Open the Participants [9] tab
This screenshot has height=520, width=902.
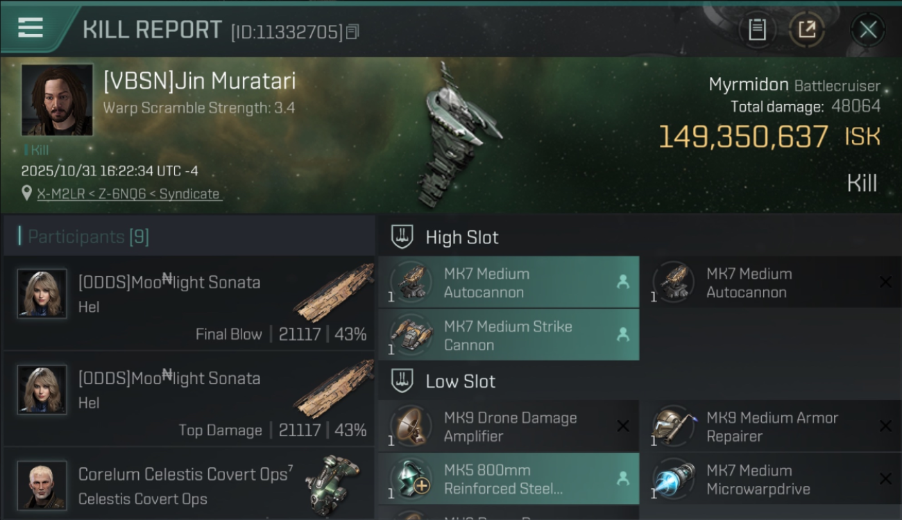[x=88, y=237]
